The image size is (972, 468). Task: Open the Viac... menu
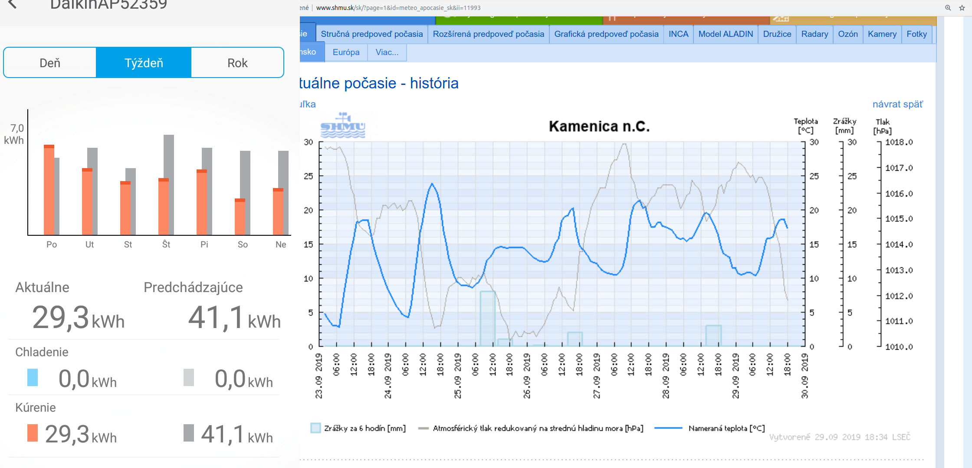[387, 52]
